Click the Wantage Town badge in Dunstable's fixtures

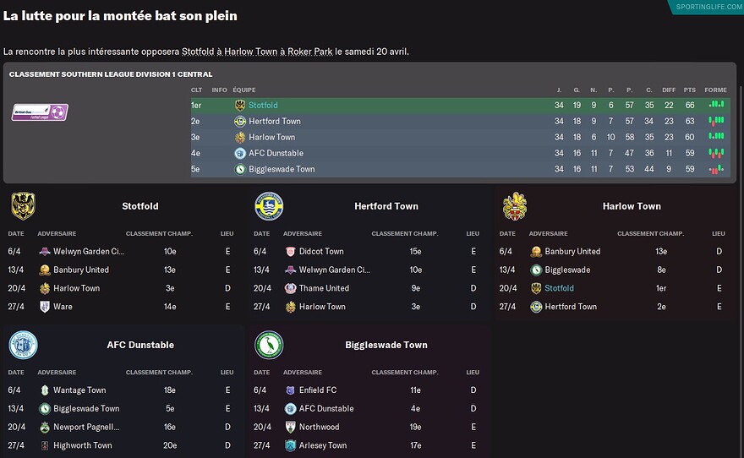pos(45,390)
